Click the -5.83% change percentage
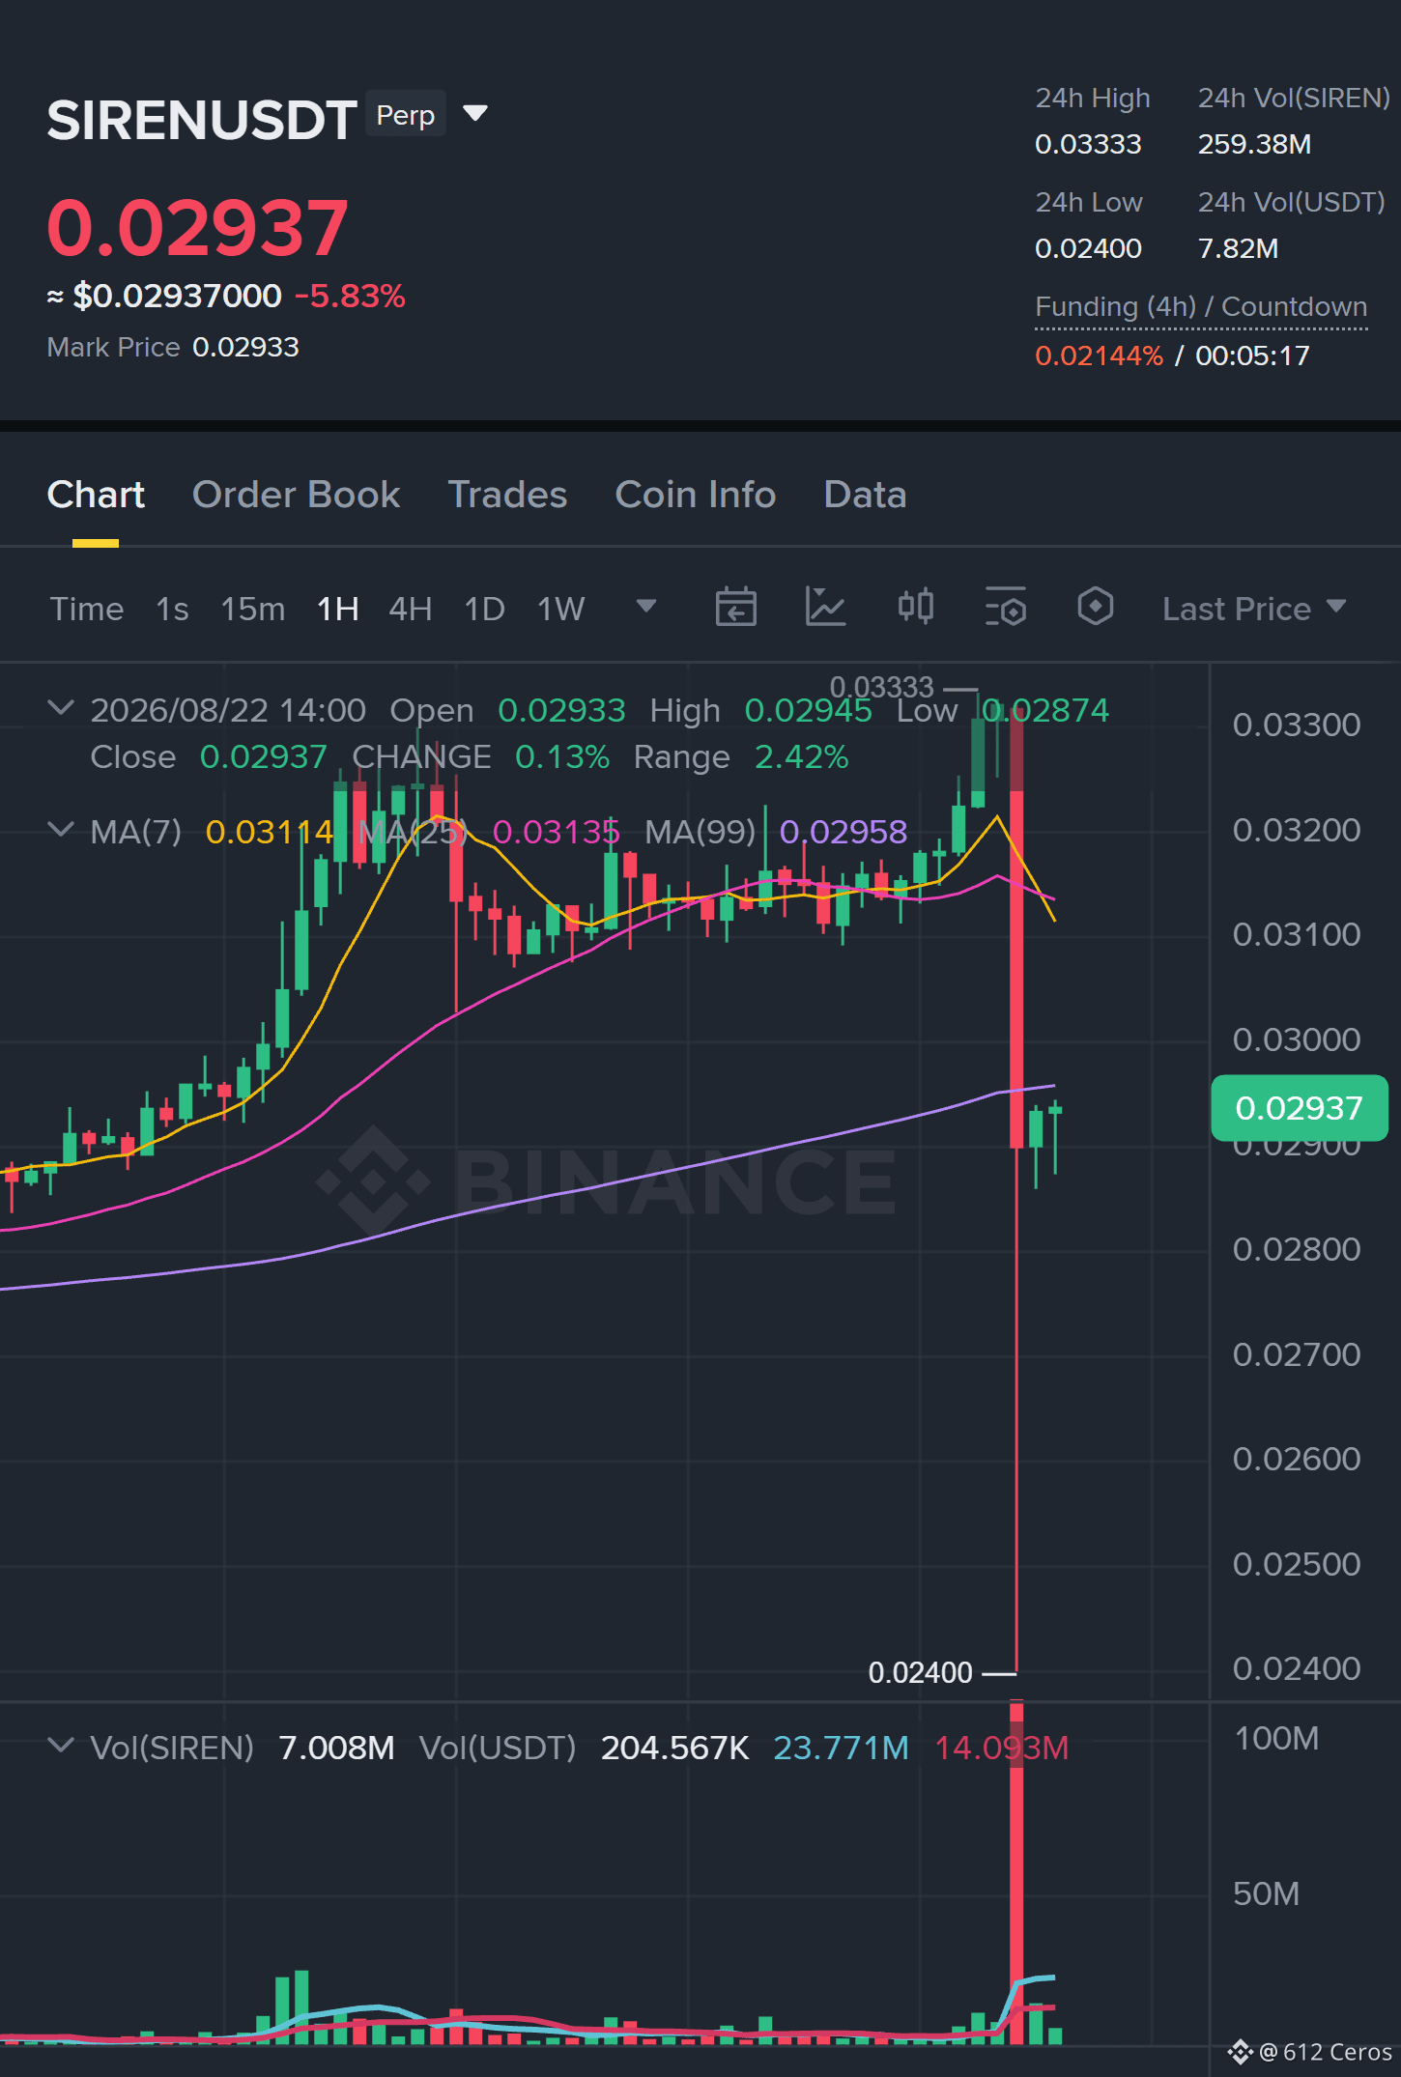Viewport: 1401px width, 2077px height. point(350,296)
